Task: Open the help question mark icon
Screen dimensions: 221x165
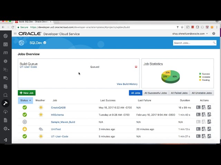Action: (x=214, y=34)
